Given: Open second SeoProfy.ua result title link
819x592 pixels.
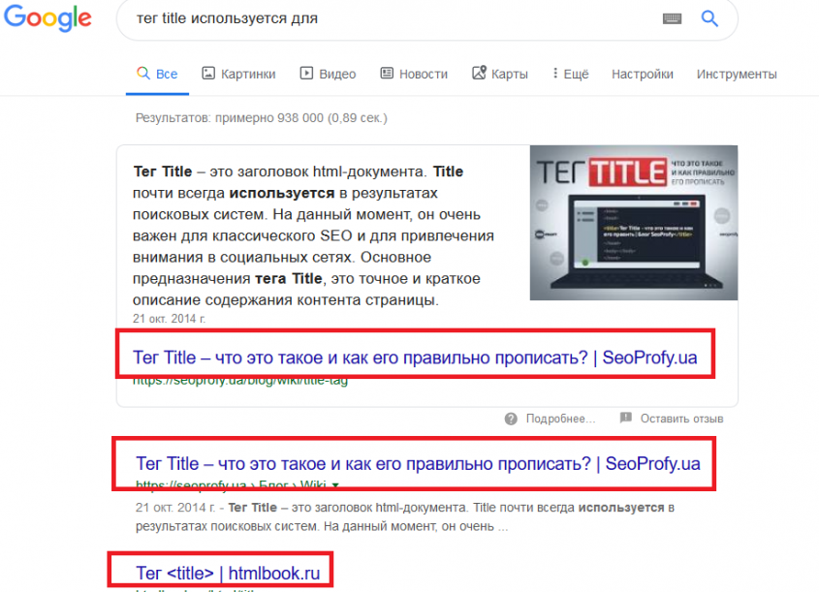Looking at the screenshot, I should tap(418, 463).
